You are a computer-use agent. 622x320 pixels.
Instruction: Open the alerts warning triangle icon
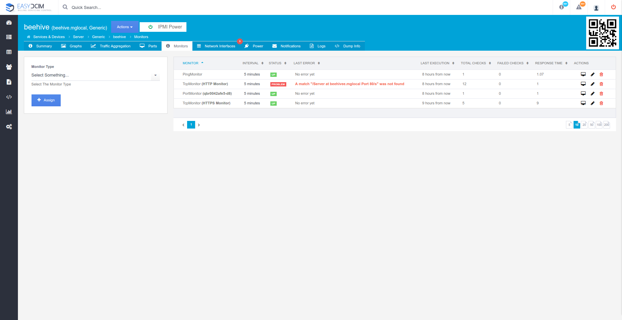coord(579,7)
